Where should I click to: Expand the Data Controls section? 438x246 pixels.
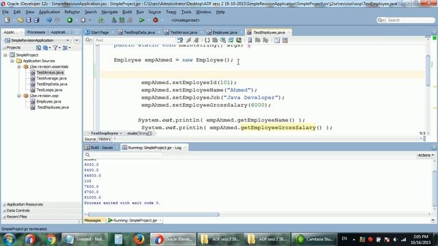[x=5, y=210]
